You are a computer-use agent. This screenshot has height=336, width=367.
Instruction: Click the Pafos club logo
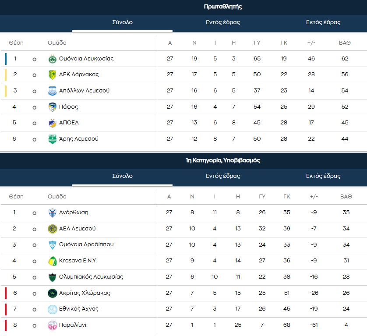click(52, 107)
